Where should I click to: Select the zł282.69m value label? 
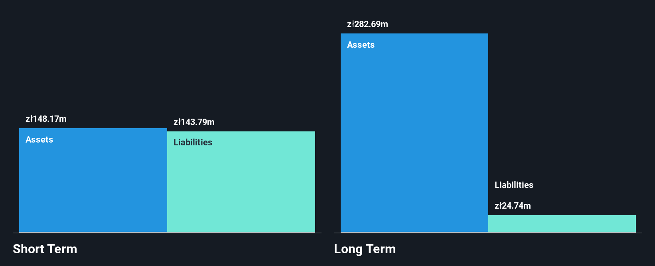click(x=367, y=24)
